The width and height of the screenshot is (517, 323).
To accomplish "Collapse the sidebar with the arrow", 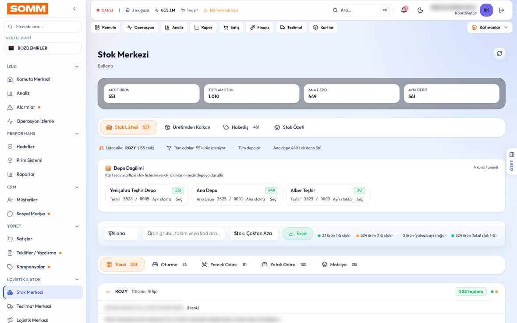I will [x=74, y=9].
